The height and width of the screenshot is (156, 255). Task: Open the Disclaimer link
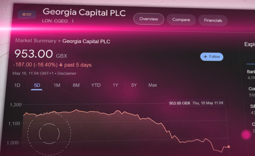[67, 74]
